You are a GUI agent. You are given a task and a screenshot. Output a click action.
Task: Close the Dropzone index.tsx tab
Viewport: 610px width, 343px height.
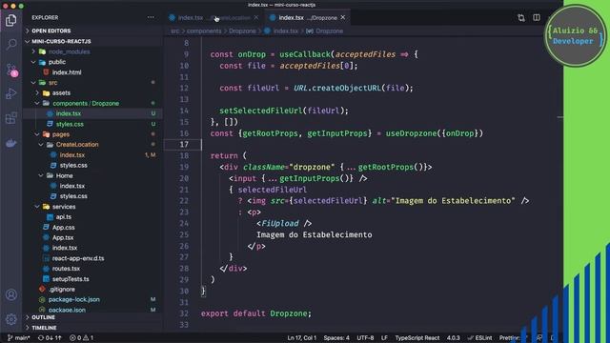tap(343, 17)
